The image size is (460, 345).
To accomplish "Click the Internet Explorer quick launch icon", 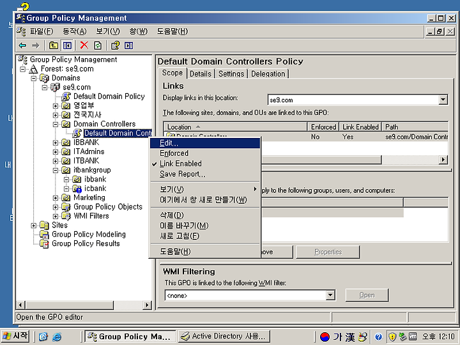I will 57,337.
